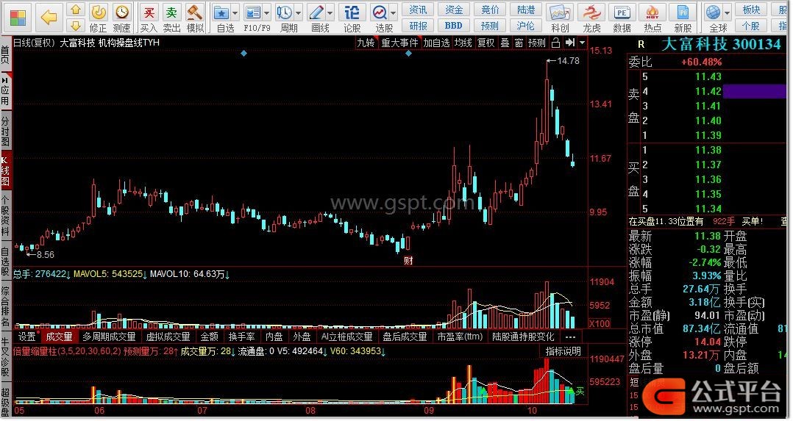Viewport: 793px width, 421px height.
Task: Toggle 复权 price adjustment on chart
Action: [486, 43]
